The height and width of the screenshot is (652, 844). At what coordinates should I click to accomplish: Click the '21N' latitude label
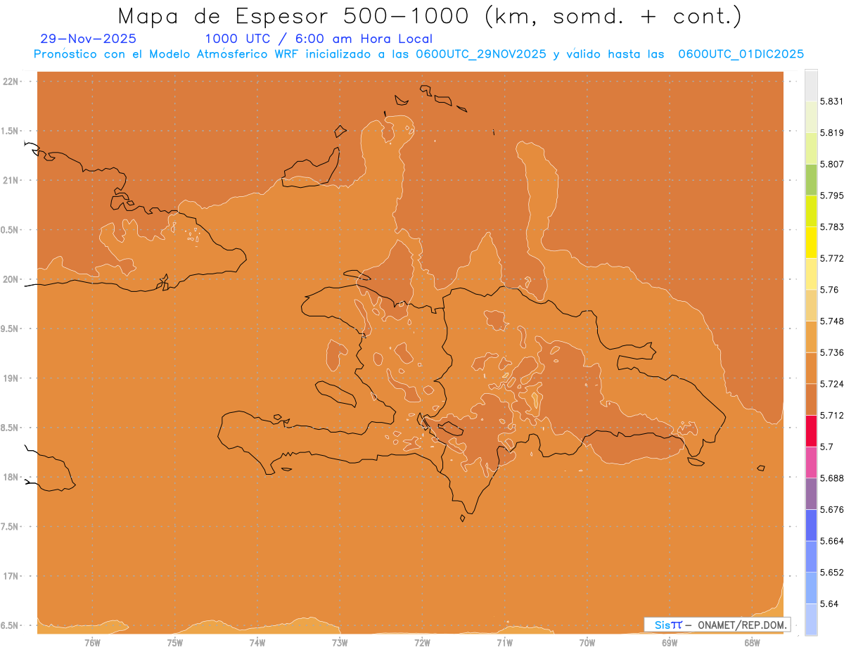pyautogui.click(x=11, y=181)
